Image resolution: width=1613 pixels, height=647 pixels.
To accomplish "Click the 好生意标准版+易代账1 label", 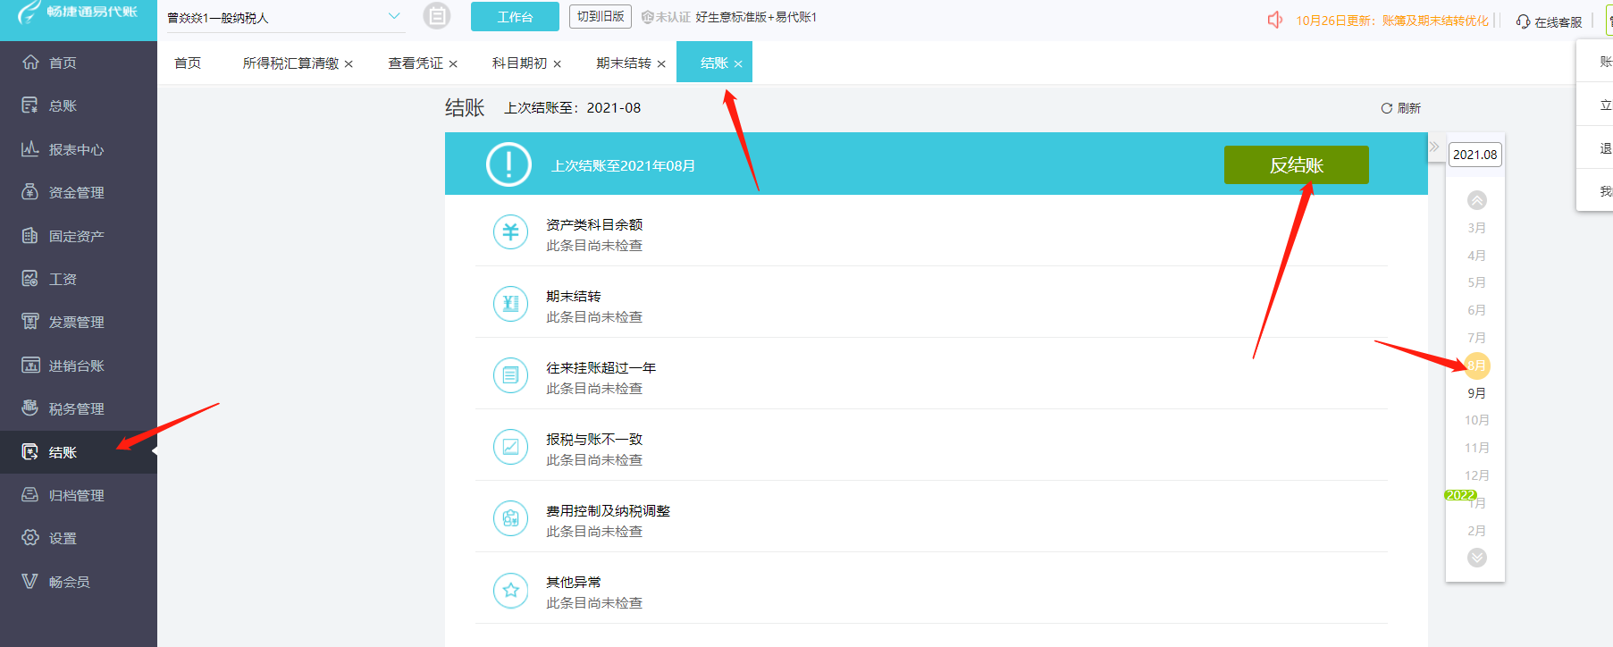I will (x=756, y=17).
